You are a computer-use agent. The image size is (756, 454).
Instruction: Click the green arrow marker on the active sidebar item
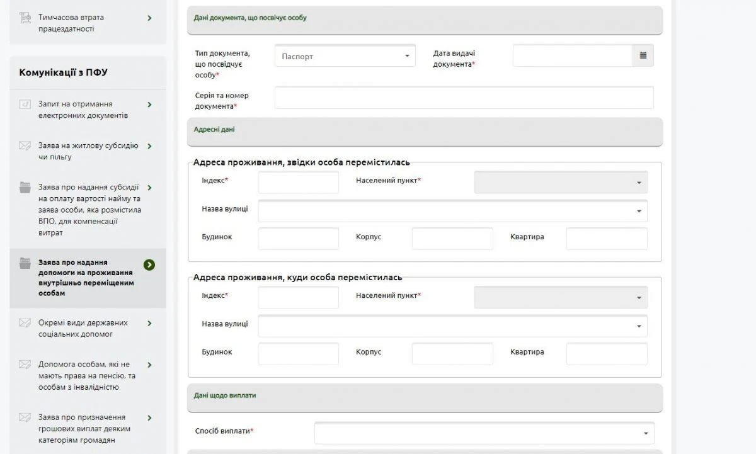coord(149,265)
